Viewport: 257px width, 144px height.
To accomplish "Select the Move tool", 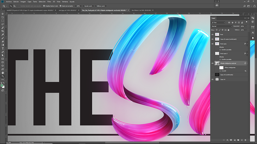I will coord(3,13).
